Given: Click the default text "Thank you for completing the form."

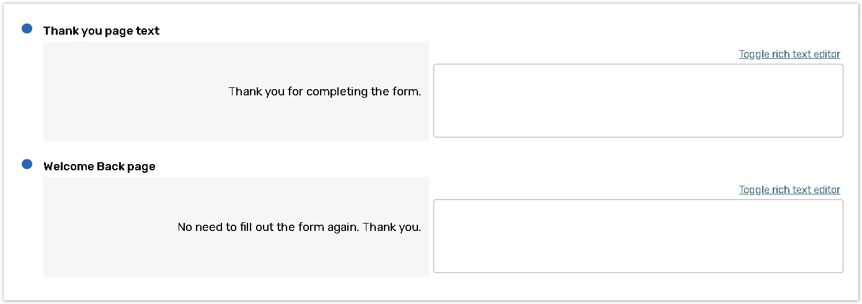Looking at the screenshot, I should 324,92.
